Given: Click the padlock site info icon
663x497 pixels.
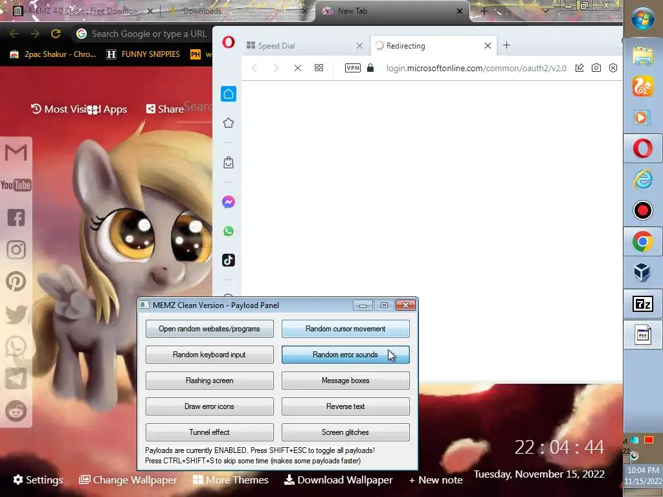Looking at the screenshot, I should point(370,68).
